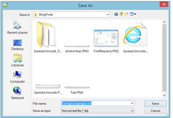Go to Desktop in the sidebar
Viewport: 173px width, 118px height.
click(x=17, y=44)
